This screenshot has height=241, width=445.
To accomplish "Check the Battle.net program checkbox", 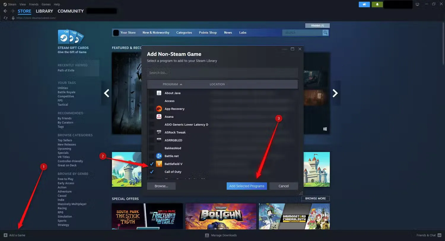I will point(152,156).
